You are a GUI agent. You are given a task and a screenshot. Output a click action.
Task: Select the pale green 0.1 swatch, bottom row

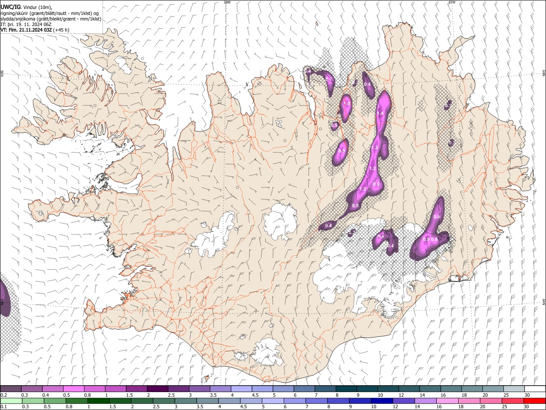[x=11, y=401]
